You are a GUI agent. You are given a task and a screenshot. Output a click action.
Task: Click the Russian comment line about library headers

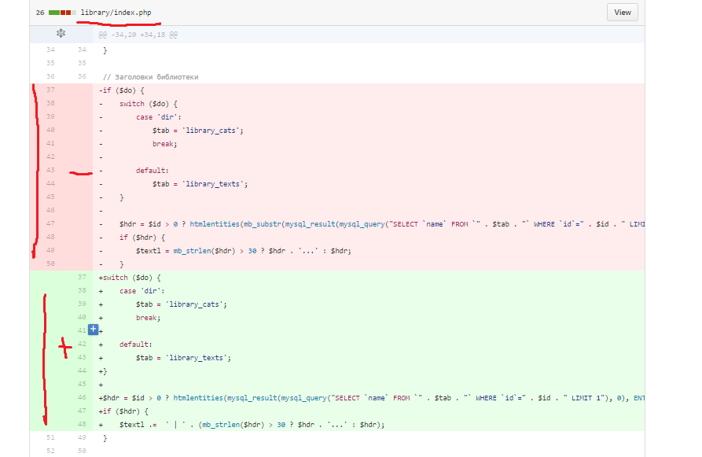coord(151,77)
